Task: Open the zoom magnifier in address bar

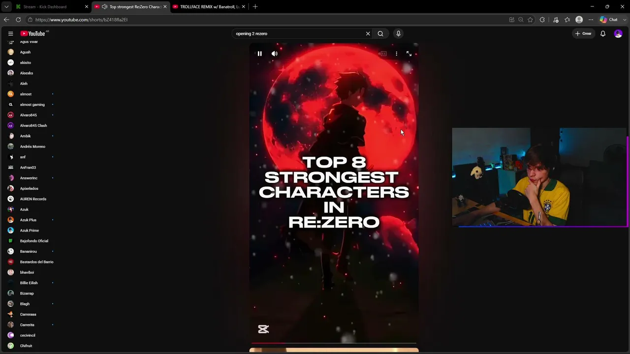Action: click(521, 20)
